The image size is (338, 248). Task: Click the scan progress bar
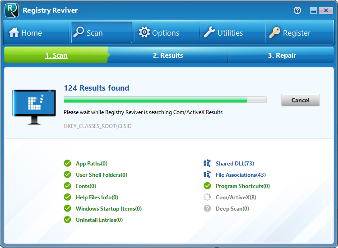click(165, 100)
